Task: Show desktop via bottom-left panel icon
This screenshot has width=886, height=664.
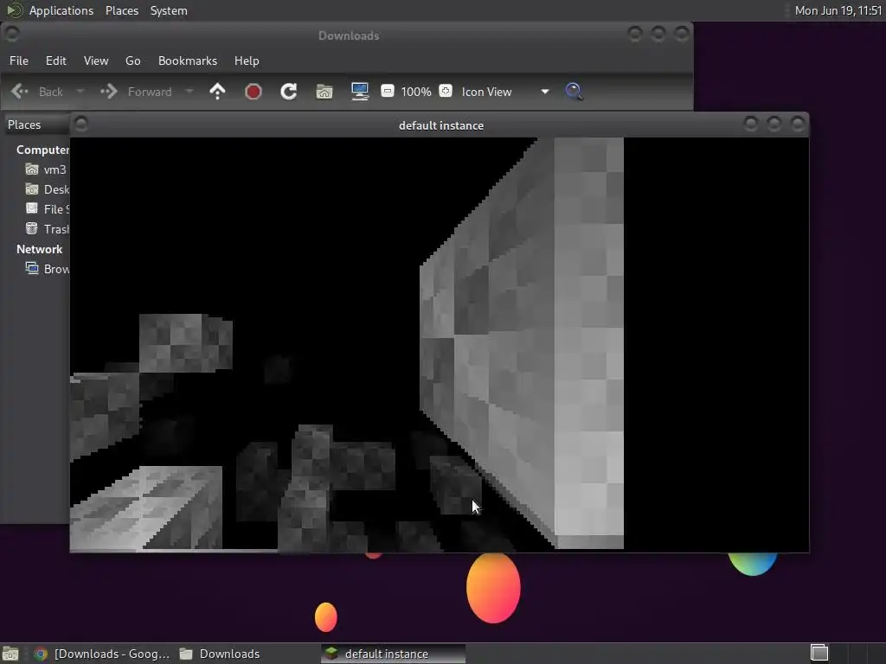Action: pos(10,654)
